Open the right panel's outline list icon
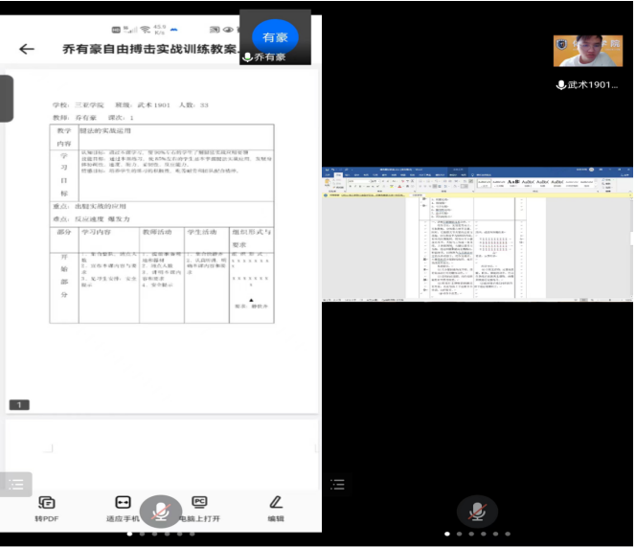636x547 pixels. pos(337,485)
